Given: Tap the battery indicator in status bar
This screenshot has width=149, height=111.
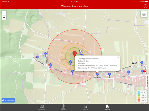Looking at the screenshot, I should click(146, 2).
